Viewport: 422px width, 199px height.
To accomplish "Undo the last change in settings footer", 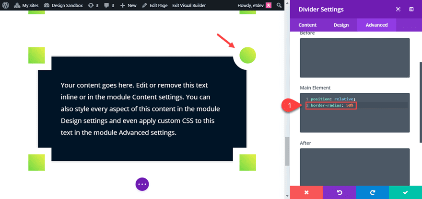I will [340, 192].
